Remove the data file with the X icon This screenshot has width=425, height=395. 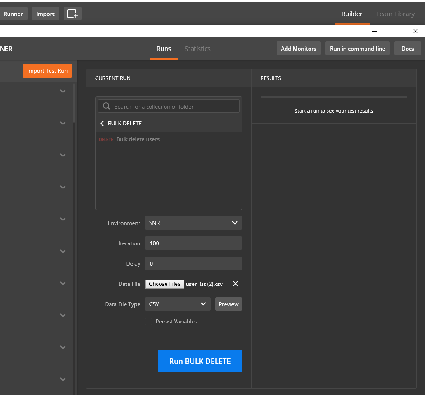coord(235,284)
